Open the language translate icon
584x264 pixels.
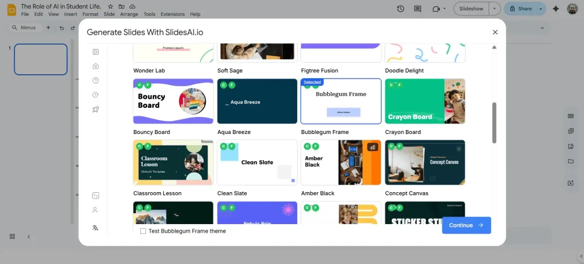(95, 228)
